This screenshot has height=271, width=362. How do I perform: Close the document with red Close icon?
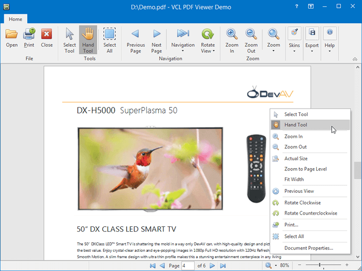[47, 38]
